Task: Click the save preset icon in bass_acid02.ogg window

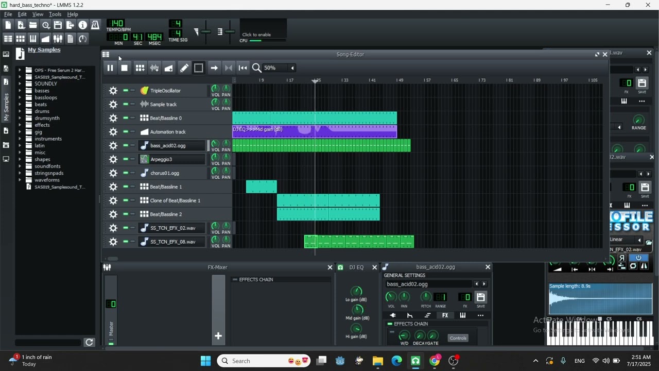Action: pyautogui.click(x=480, y=297)
